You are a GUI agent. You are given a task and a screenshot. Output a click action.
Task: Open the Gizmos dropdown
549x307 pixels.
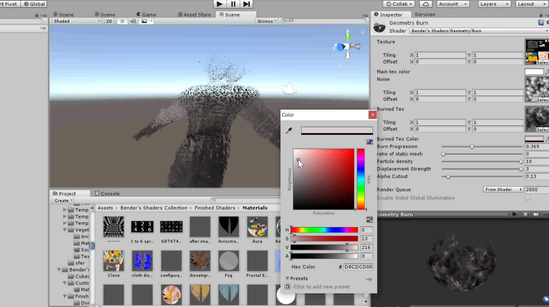(x=267, y=21)
